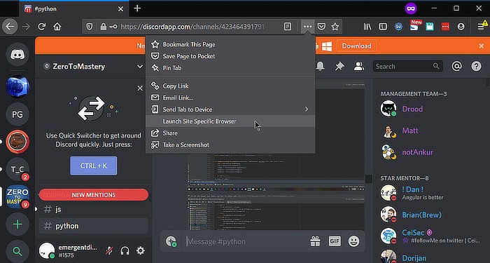Open the help question mark icon
This screenshot has height=263, width=490.
[x=476, y=66]
